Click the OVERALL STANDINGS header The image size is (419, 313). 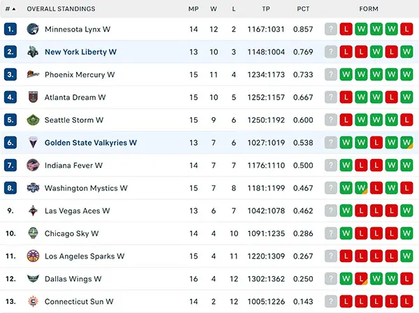click(x=61, y=9)
